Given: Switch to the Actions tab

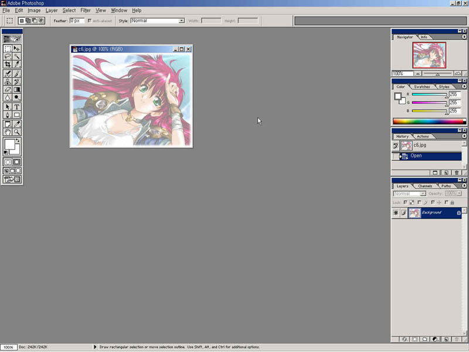Looking at the screenshot, I should [x=423, y=136].
